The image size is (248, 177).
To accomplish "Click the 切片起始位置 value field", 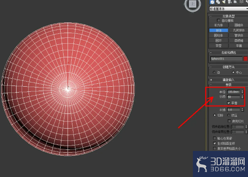I will pyautogui.click(x=238, y=127).
